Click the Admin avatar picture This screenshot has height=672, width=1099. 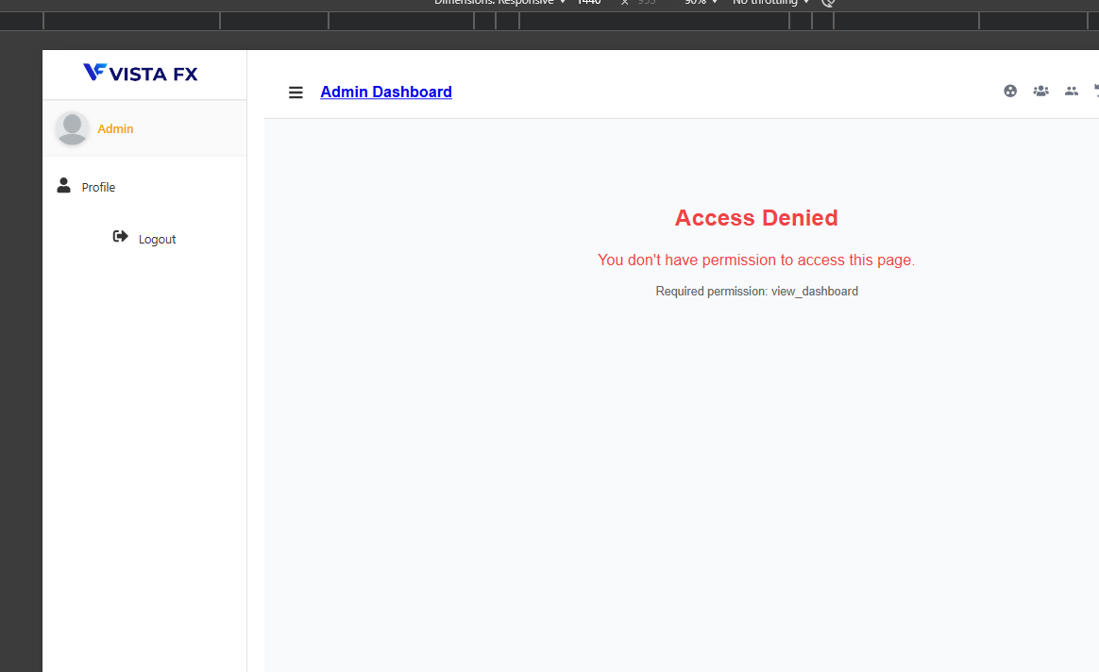(x=72, y=128)
